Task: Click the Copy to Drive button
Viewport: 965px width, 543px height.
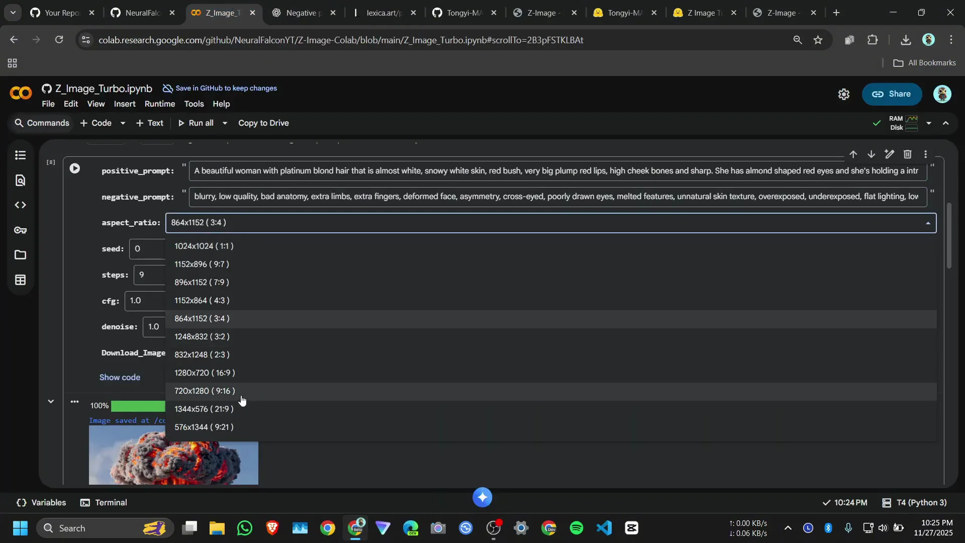Action: click(264, 123)
